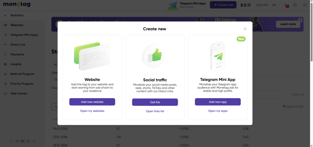Image resolution: width=313 pixels, height=147 pixels.
Task: Click the Statistics bar chart icon
Action: 6,15
